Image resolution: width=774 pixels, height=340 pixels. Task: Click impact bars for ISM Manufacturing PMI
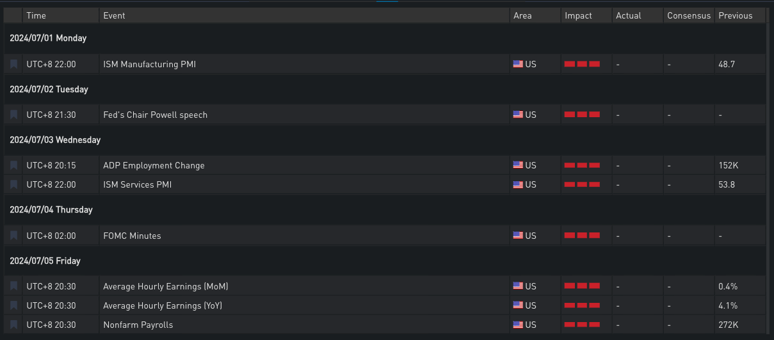coord(582,64)
